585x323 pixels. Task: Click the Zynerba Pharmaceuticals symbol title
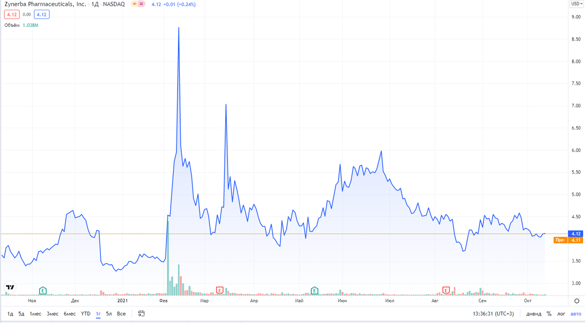pyautogui.click(x=45, y=4)
